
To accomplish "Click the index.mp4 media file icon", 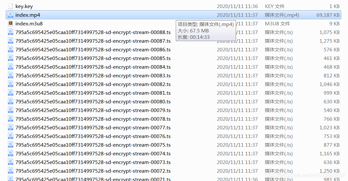I will [x=11, y=15].
